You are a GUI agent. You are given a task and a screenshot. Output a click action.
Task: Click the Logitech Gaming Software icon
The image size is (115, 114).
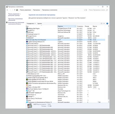tap(27, 42)
